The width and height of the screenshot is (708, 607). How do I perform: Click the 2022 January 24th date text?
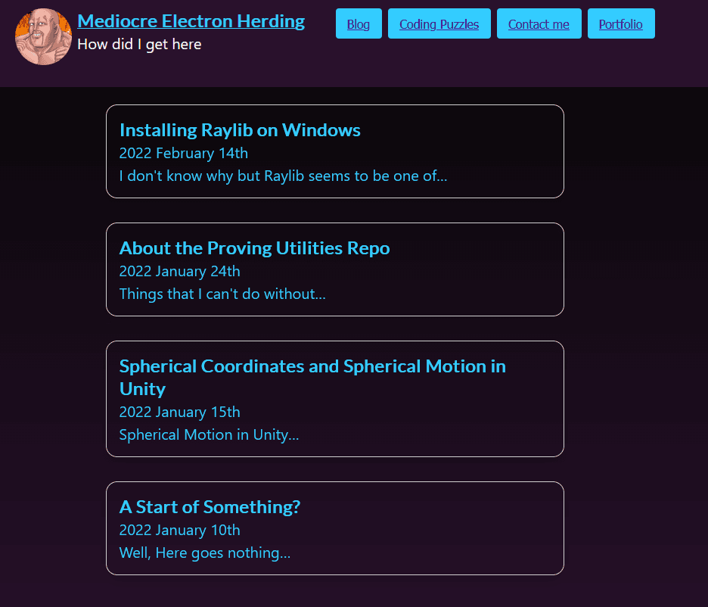(179, 272)
